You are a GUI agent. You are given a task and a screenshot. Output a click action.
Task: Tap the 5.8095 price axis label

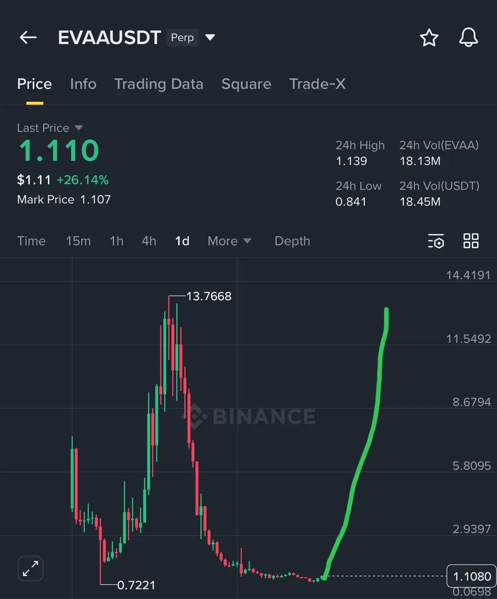click(x=472, y=466)
